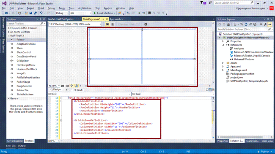Viewport: 275px width, 154px height.
Task: Click the Navigate Backward toolbar icon
Action: [x=6, y=13]
